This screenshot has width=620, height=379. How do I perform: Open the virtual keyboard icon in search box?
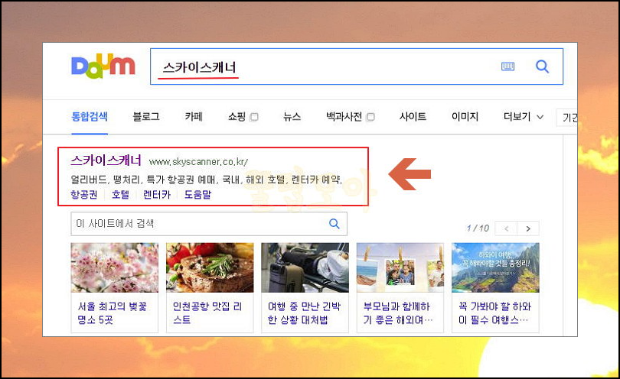point(507,66)
